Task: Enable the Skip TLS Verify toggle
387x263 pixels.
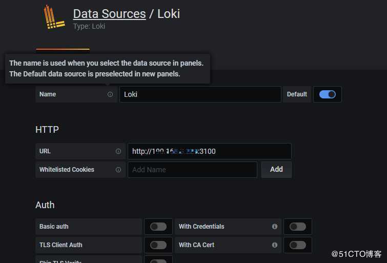Action: (x=158, y=261)
